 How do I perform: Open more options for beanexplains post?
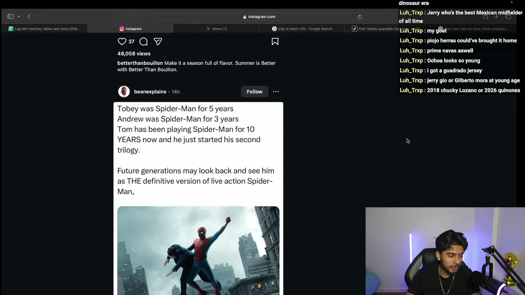[x=276, y=92]
